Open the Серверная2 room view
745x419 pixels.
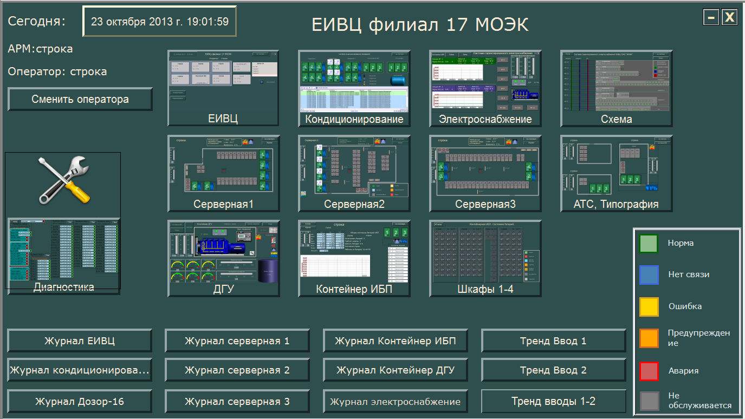point(354,173)
